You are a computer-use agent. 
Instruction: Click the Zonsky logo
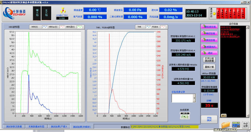[14, 13]
